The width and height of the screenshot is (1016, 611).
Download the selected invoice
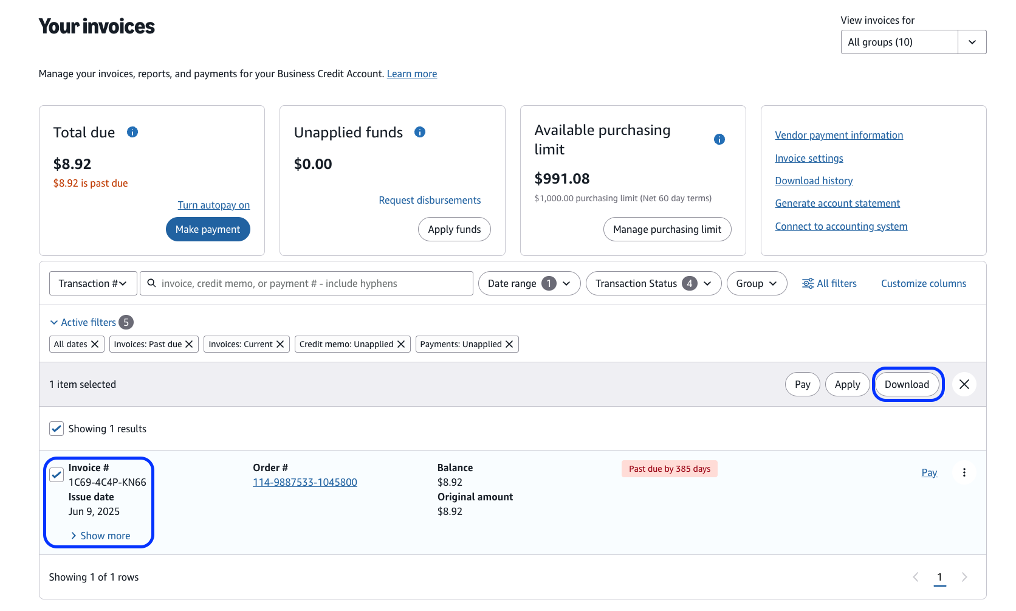[x=907, y=384]
